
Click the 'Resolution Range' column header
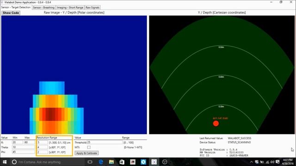(x=47, y=138)
